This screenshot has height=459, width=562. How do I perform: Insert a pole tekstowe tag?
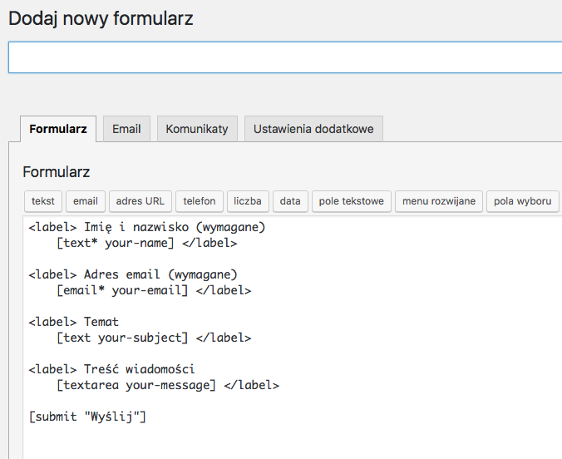pos(352,201)
